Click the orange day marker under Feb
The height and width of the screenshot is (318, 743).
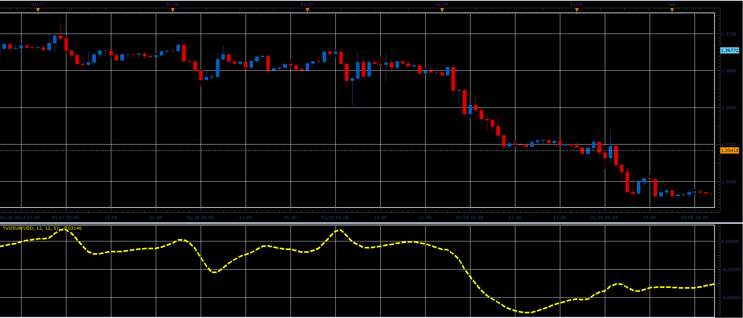pos(672,11)
